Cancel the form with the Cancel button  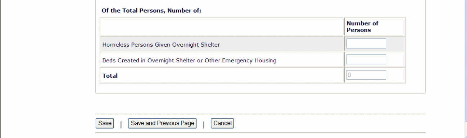coord(222,123)
